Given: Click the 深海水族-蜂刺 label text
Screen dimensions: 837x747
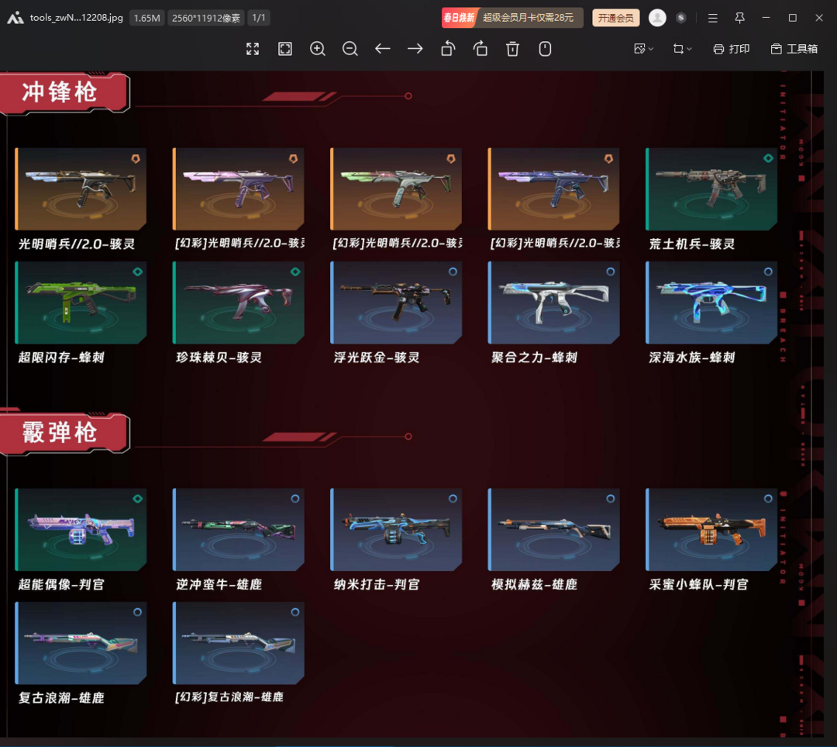Looking at the screenshot, I should tap(692, 358).
